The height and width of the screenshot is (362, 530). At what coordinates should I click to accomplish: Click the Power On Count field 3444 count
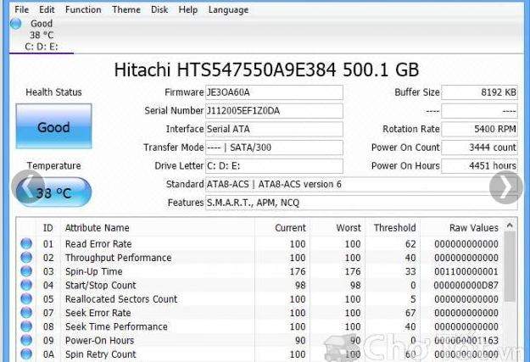[x=480, y=148]
